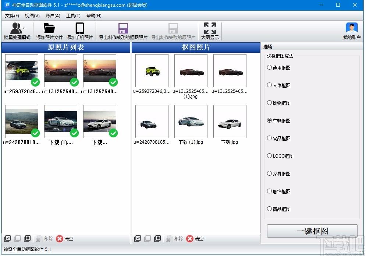Select cutout thumbnail u=2428708185 dark car
The width and height of the screenshot is (366, 256).
[152, 121]
